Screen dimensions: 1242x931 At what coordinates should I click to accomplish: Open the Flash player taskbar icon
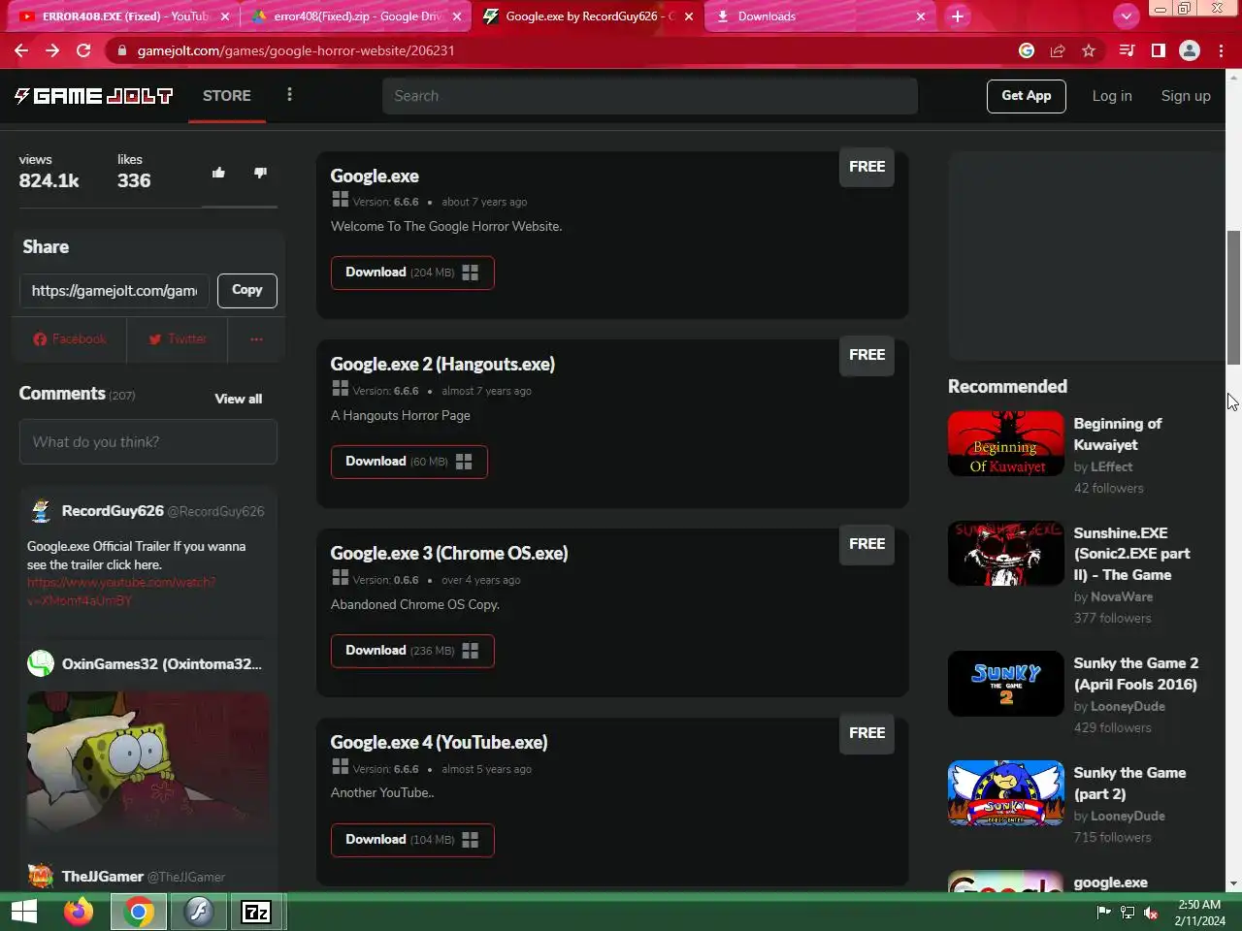tap(199, 912)
